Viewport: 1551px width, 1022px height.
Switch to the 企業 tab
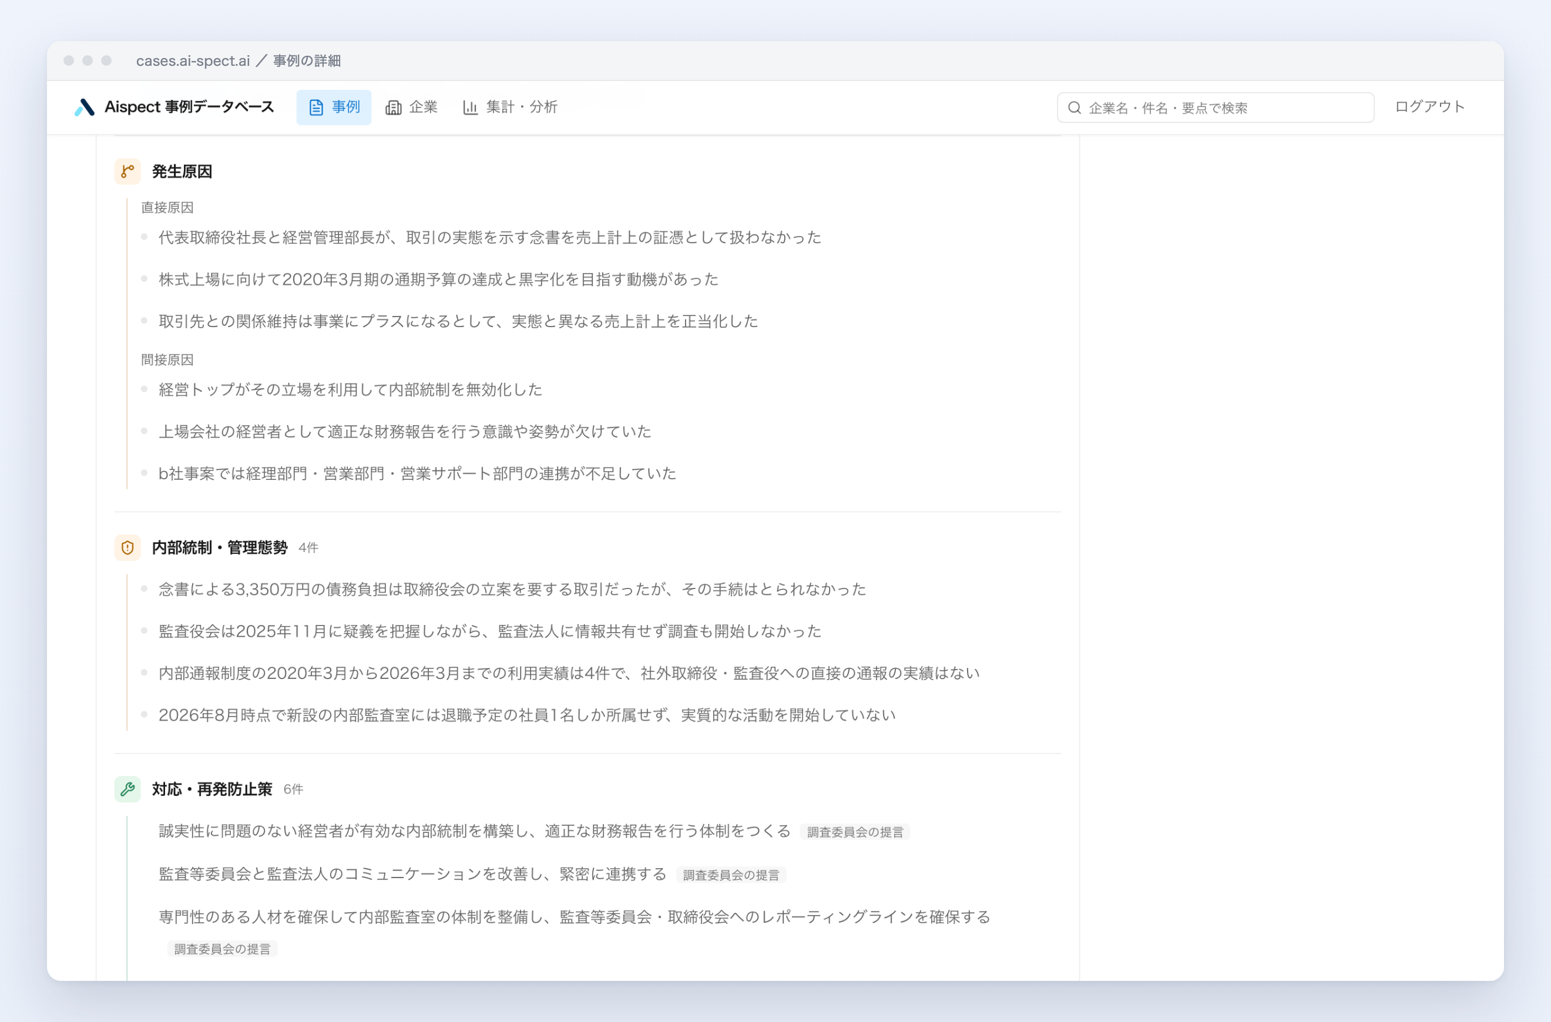tap(411, 107)
